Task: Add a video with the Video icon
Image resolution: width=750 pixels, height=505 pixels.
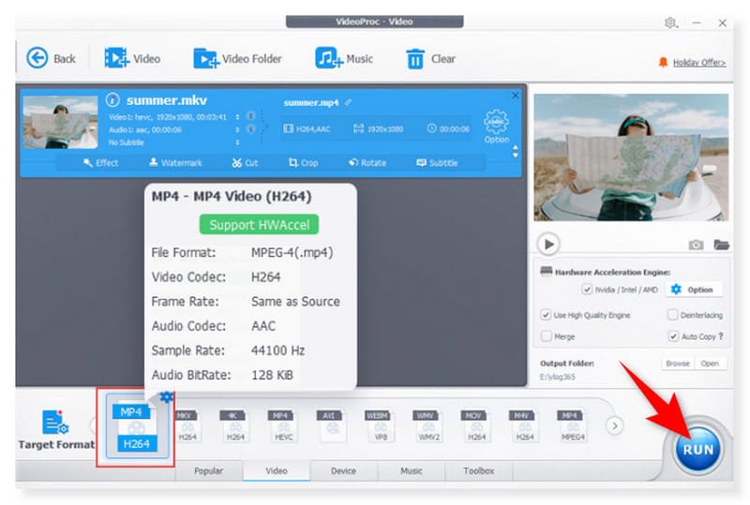Action: (x=116, y=58)
